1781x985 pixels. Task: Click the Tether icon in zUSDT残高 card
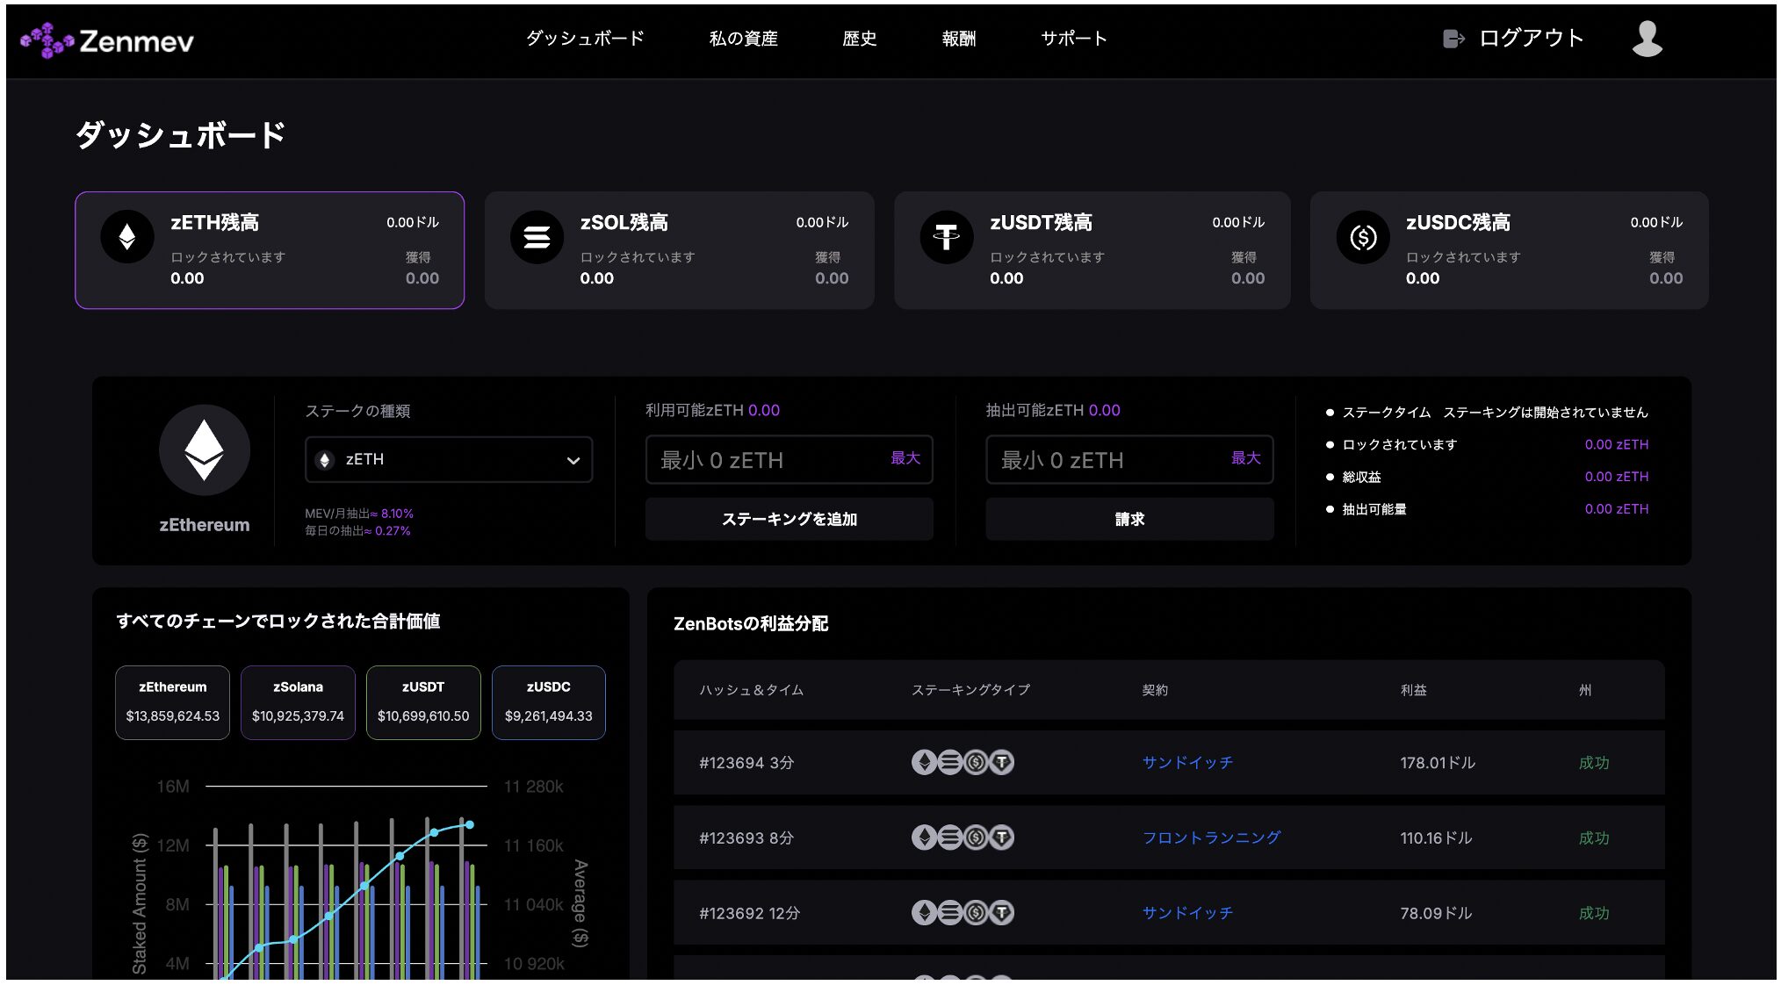946,236
